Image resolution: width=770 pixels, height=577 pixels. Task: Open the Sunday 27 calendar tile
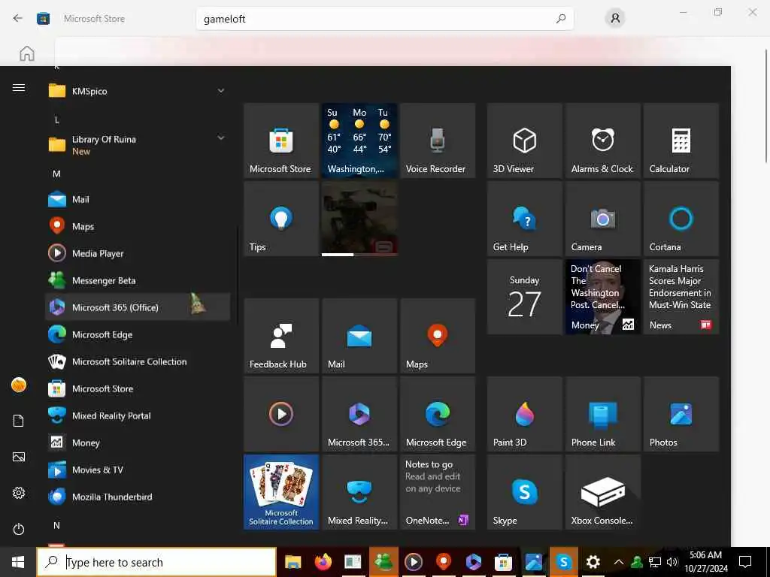tap(524, 297)
